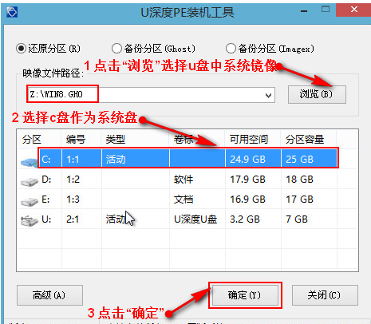This screenshot has width=371, height=324.
Task: Click the 25 GB capacity cell
Action: tap(299, 160)
